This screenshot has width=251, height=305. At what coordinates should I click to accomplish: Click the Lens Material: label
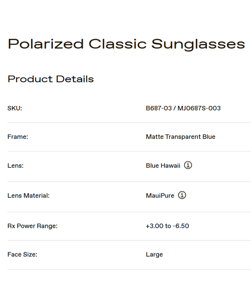click(x=28, y=196)
